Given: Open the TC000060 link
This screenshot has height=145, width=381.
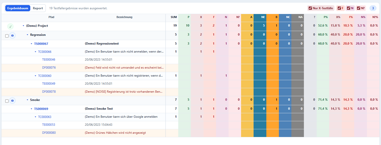Looking at the screenshot, I should tap(45, 76).
